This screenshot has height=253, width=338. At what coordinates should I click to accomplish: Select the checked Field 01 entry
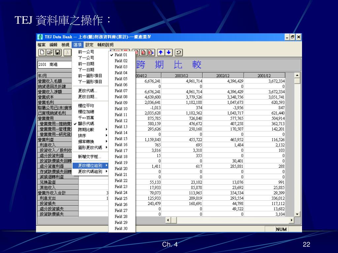point(122,55)
